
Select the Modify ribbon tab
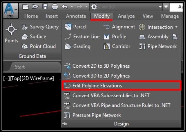click(102, 16)
